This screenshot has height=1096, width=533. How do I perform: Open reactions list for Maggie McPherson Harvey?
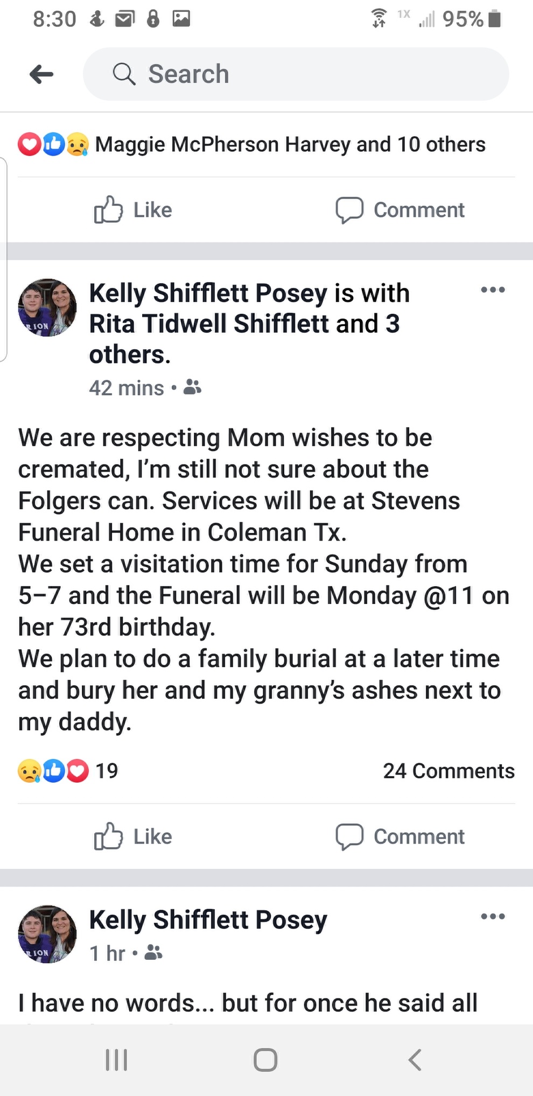click(x=290, y=144)
